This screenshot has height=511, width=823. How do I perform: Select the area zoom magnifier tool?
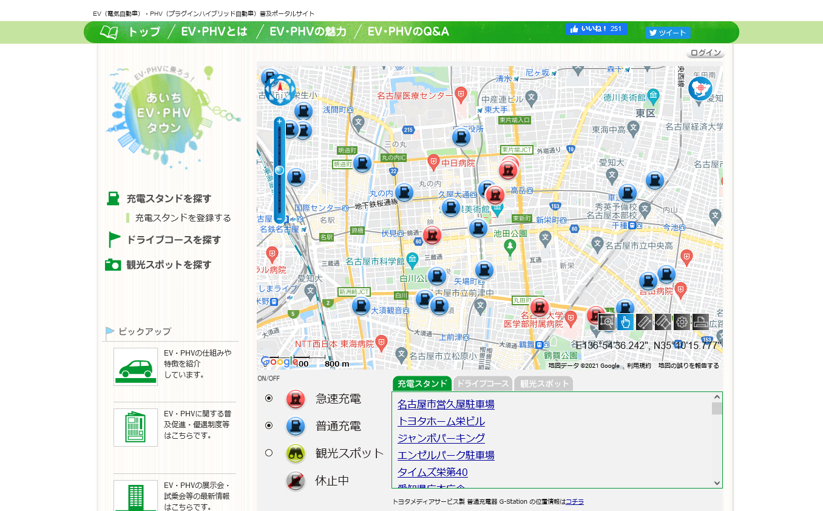[607, 322]
